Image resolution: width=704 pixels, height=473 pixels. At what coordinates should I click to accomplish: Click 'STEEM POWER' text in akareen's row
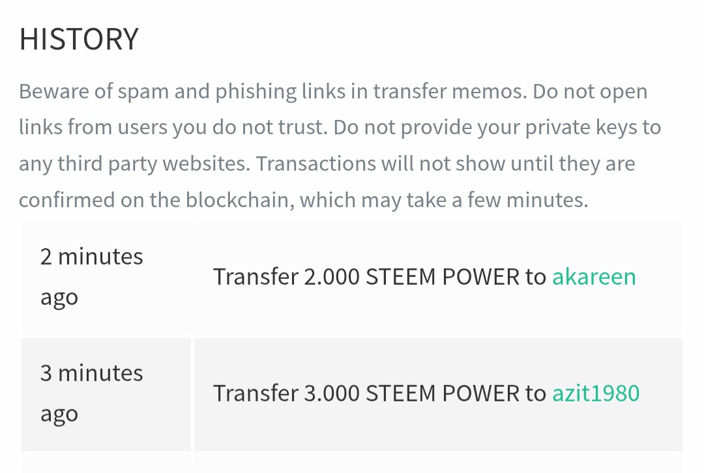coord(443,276)
